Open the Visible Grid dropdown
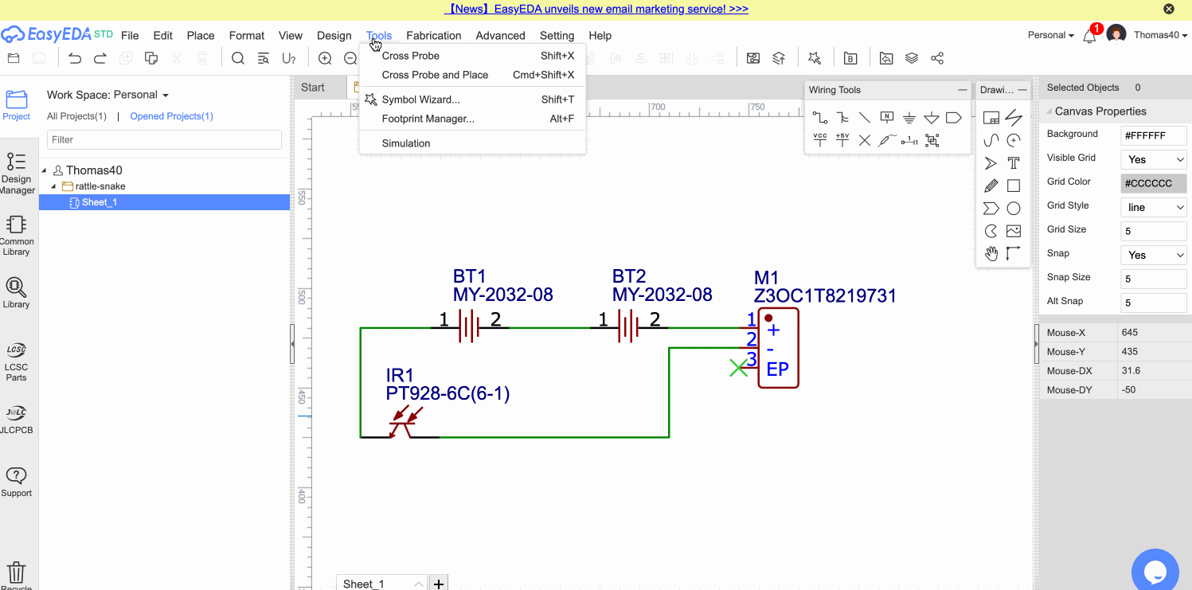 [x=1154, y=159]
